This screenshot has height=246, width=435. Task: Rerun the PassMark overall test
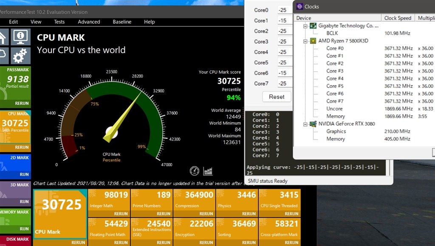22,103
